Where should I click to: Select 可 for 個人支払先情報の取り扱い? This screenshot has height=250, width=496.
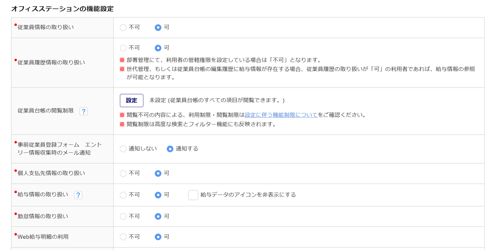[158, 173]
